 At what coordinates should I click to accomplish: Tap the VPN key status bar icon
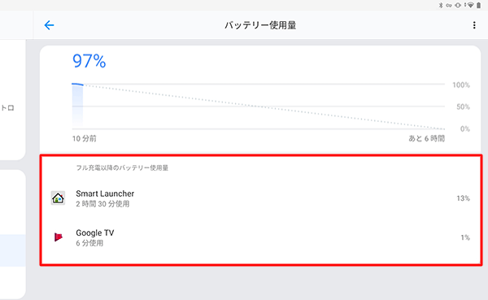449,6
